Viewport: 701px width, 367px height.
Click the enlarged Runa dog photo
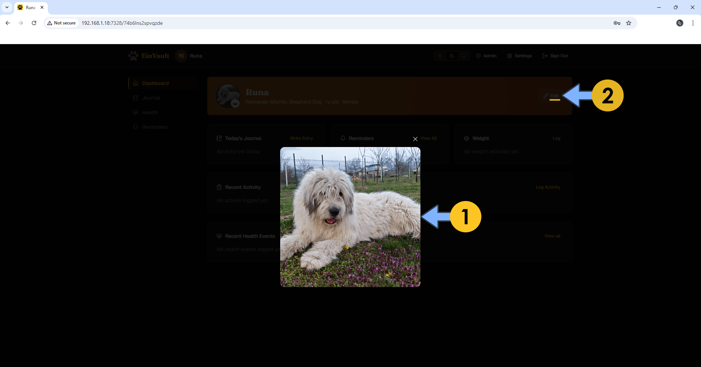[350, 217]
